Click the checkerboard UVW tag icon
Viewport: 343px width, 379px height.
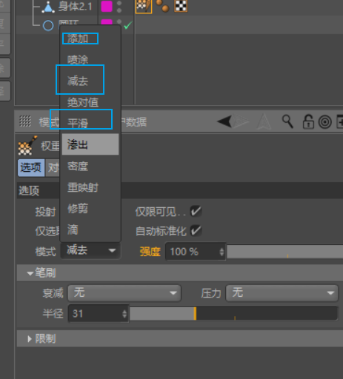(x=181, y=6)
